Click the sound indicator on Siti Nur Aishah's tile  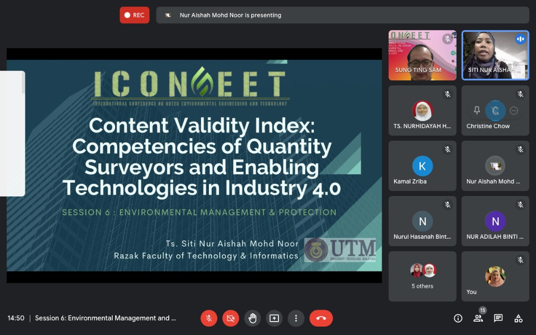coord(520,39)
